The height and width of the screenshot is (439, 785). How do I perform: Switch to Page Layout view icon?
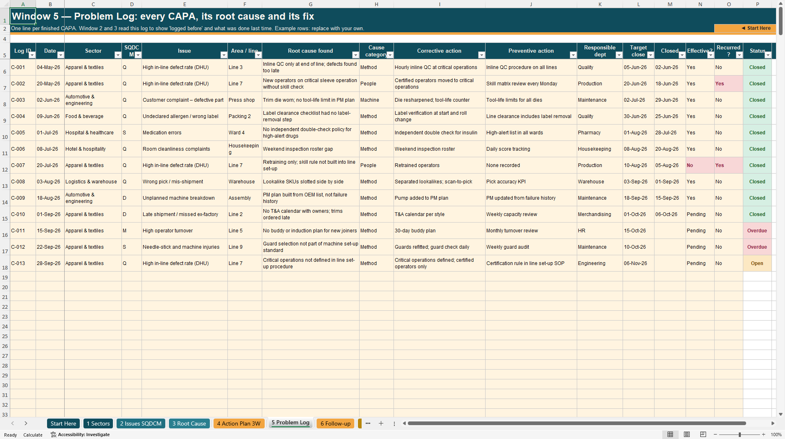687,435
